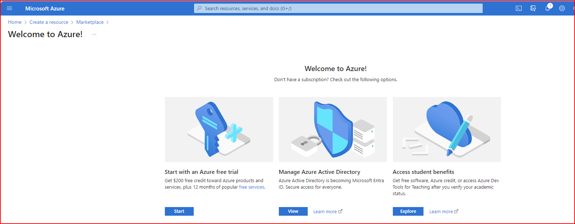Focus the search resources, services, and docs field
Viewport: 575px width, 224px height.
[x=338, y=8]
